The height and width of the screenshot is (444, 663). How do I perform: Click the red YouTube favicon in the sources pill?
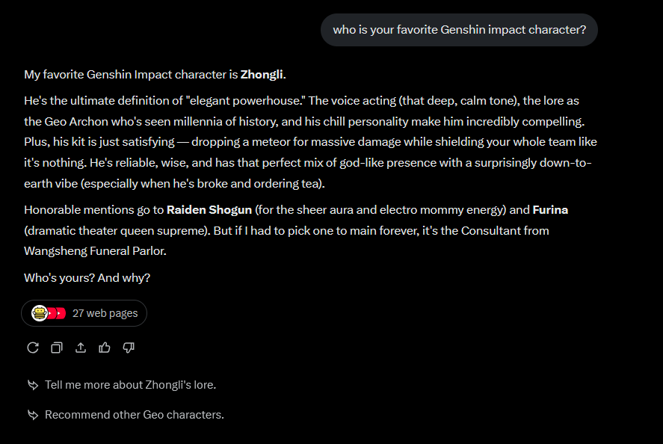coord(59,313)
